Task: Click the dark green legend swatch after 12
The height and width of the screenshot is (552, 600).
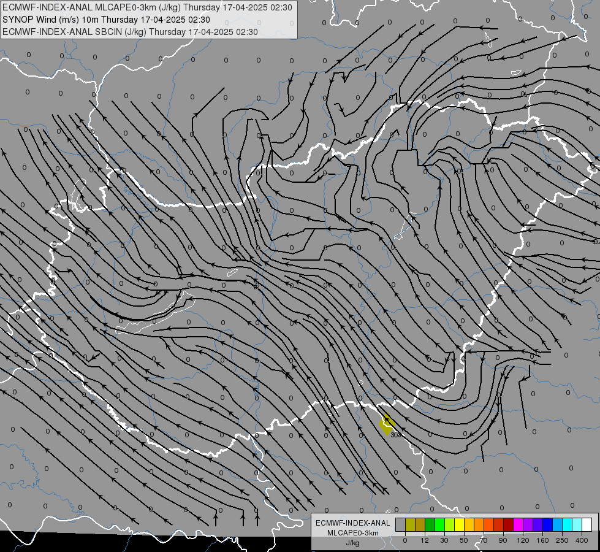Action: [430, 524]
